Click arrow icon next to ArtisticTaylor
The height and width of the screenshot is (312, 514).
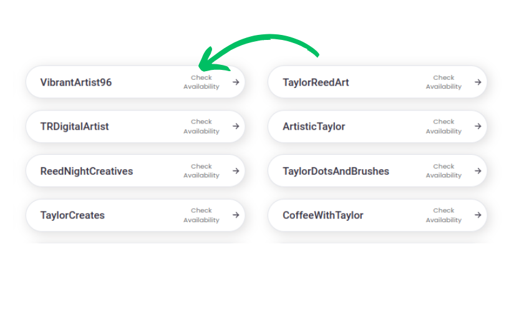[478, 126]
